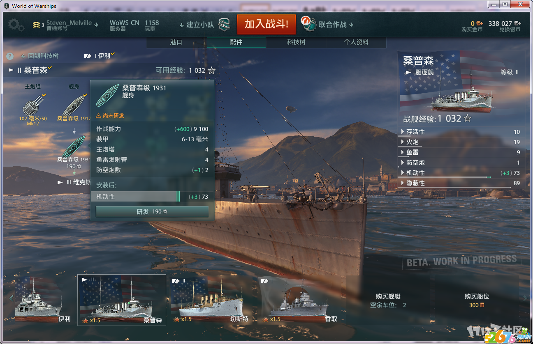The height and width of the screenshot is (344, 533).
Task: Click the 兑换银币 silver credits icon
Action: tap(517, 23)
